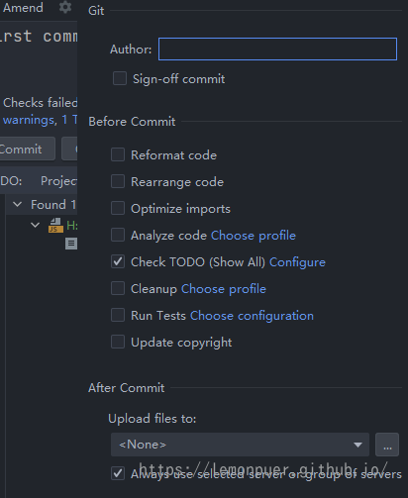Focus the Author input field
Image resolution: width=408 pixels, height=498 pixels.
tap(277, 50)
